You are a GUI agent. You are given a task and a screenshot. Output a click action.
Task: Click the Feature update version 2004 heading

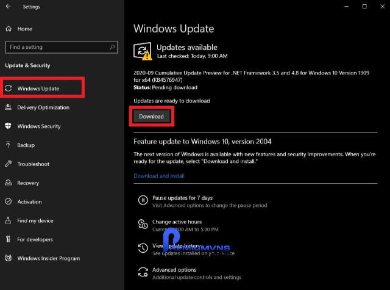tap(202, 142)
